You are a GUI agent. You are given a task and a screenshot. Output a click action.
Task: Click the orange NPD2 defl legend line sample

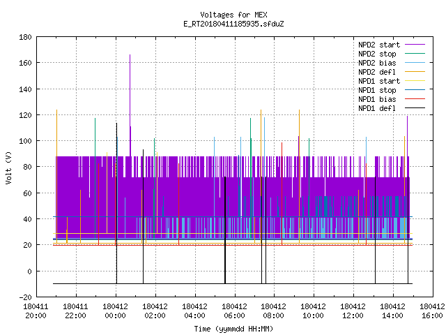[415, 72]
